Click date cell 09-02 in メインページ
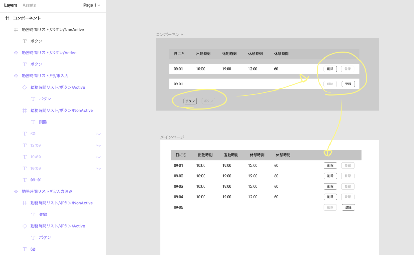 (x=178, y=176)
